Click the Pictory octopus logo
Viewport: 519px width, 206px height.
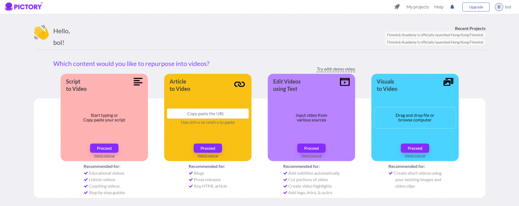point(23,6)
